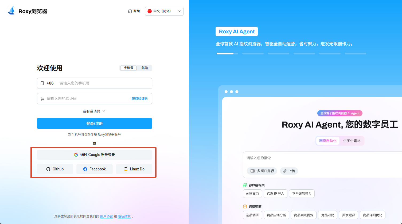Sign in with 通过 Google 账号登录

coord(95,155)
